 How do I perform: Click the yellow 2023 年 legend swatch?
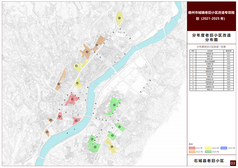pos(208,148)
